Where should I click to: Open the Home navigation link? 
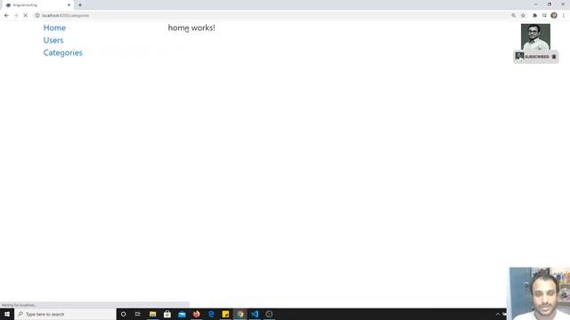(54, 28)
